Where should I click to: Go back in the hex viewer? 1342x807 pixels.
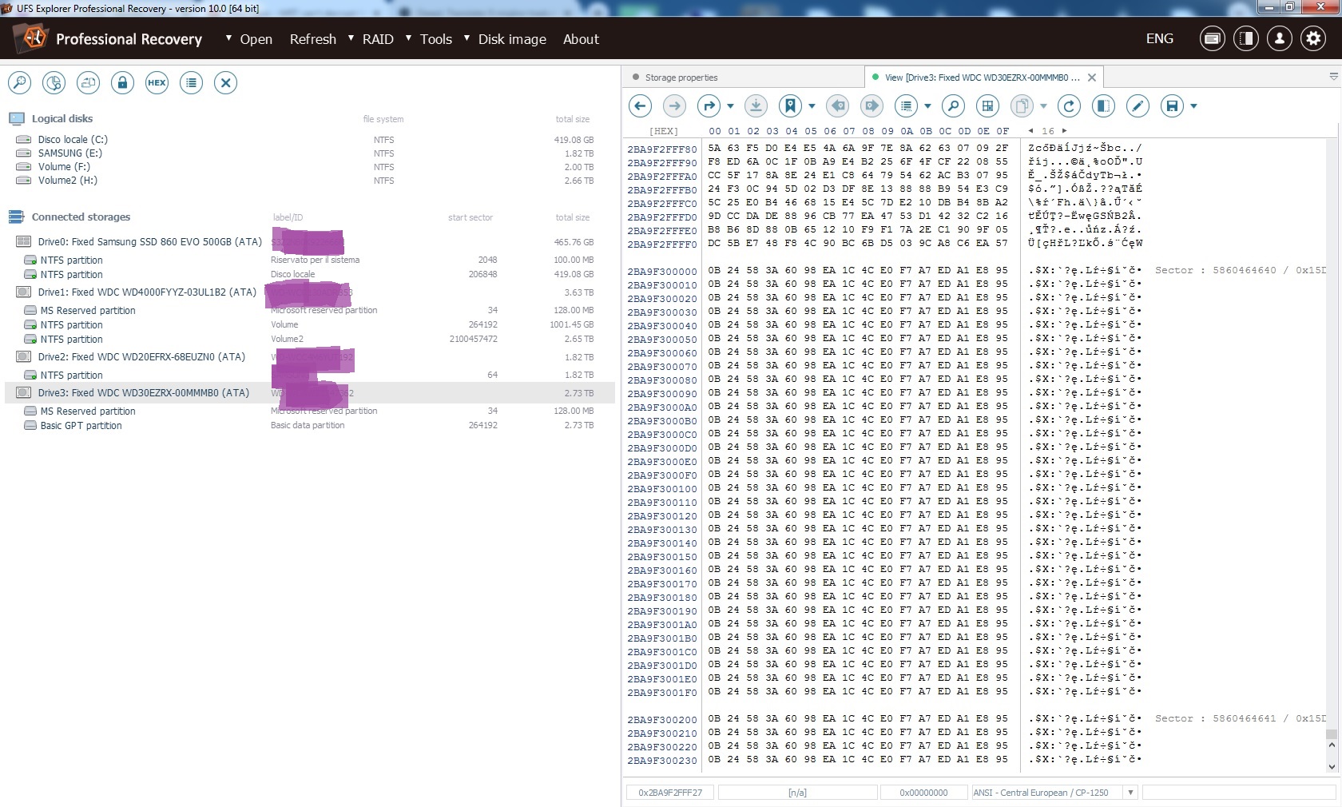640,105
